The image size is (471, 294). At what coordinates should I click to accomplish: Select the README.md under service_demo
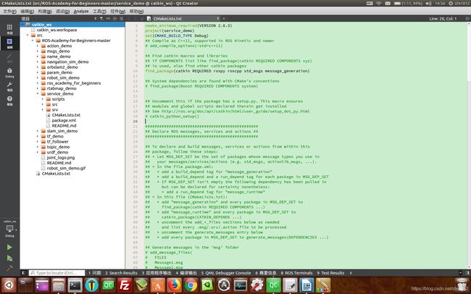[x=64, y=125]
